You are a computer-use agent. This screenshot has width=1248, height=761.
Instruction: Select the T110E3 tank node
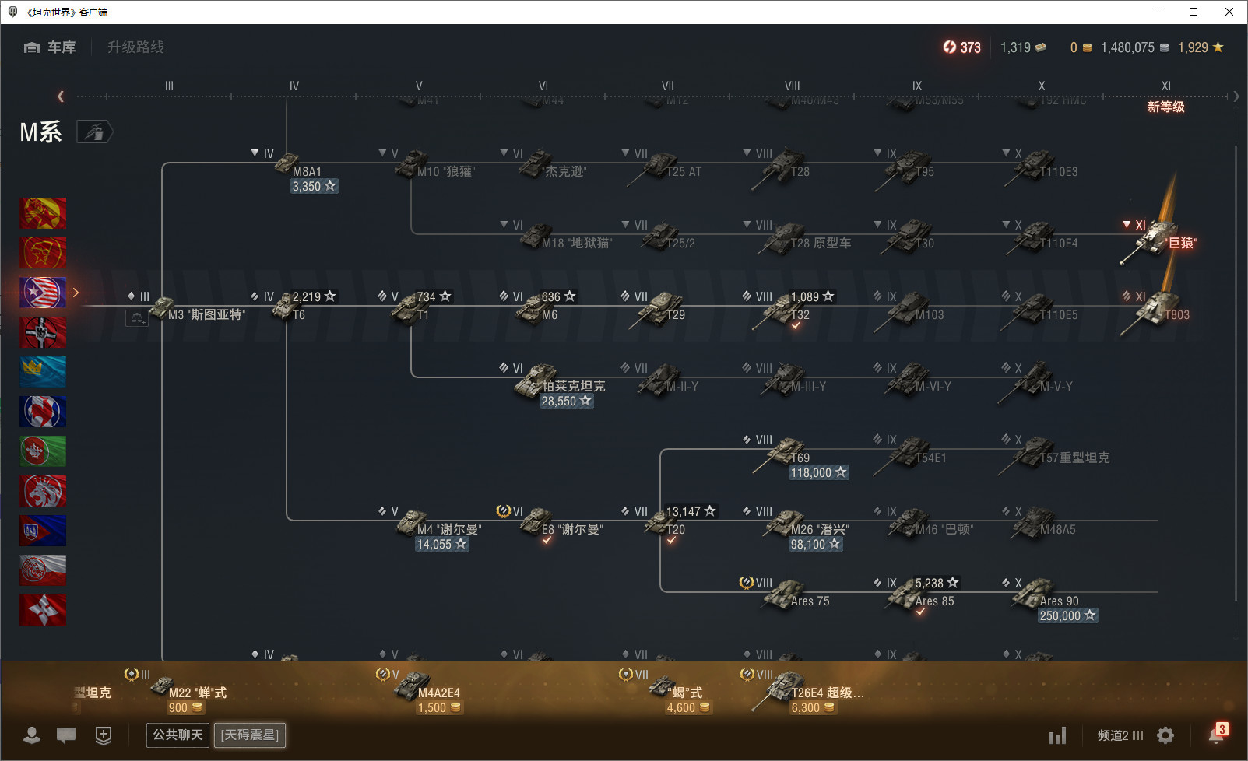click(x=1042, y=167)
